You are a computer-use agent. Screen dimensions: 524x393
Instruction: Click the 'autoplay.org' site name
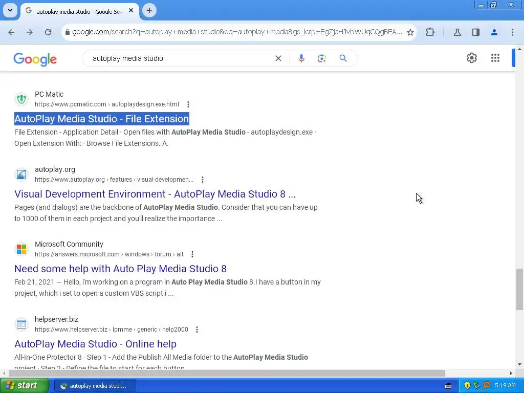55,169
